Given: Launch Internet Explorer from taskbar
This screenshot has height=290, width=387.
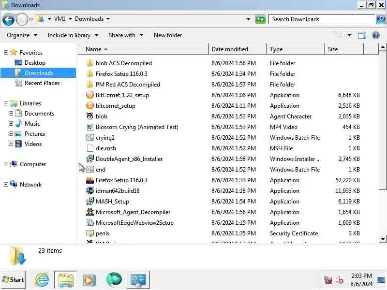Looking at the screenshot, I should tap(42, 280).
